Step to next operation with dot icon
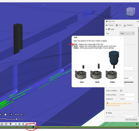The width and height of the screenshot is (139, 131). point(17,115)
